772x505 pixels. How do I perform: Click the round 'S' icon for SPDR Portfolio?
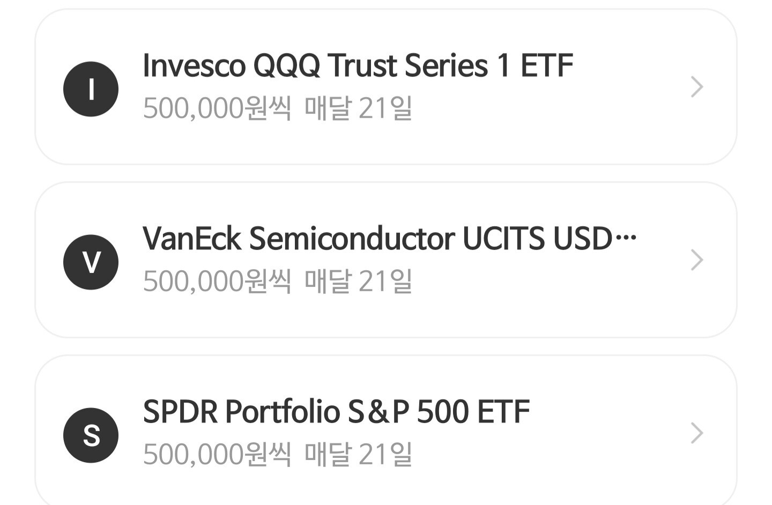coord(91,435)
